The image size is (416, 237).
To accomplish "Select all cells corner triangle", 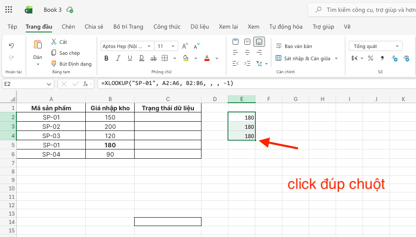I will coord(13,99).
